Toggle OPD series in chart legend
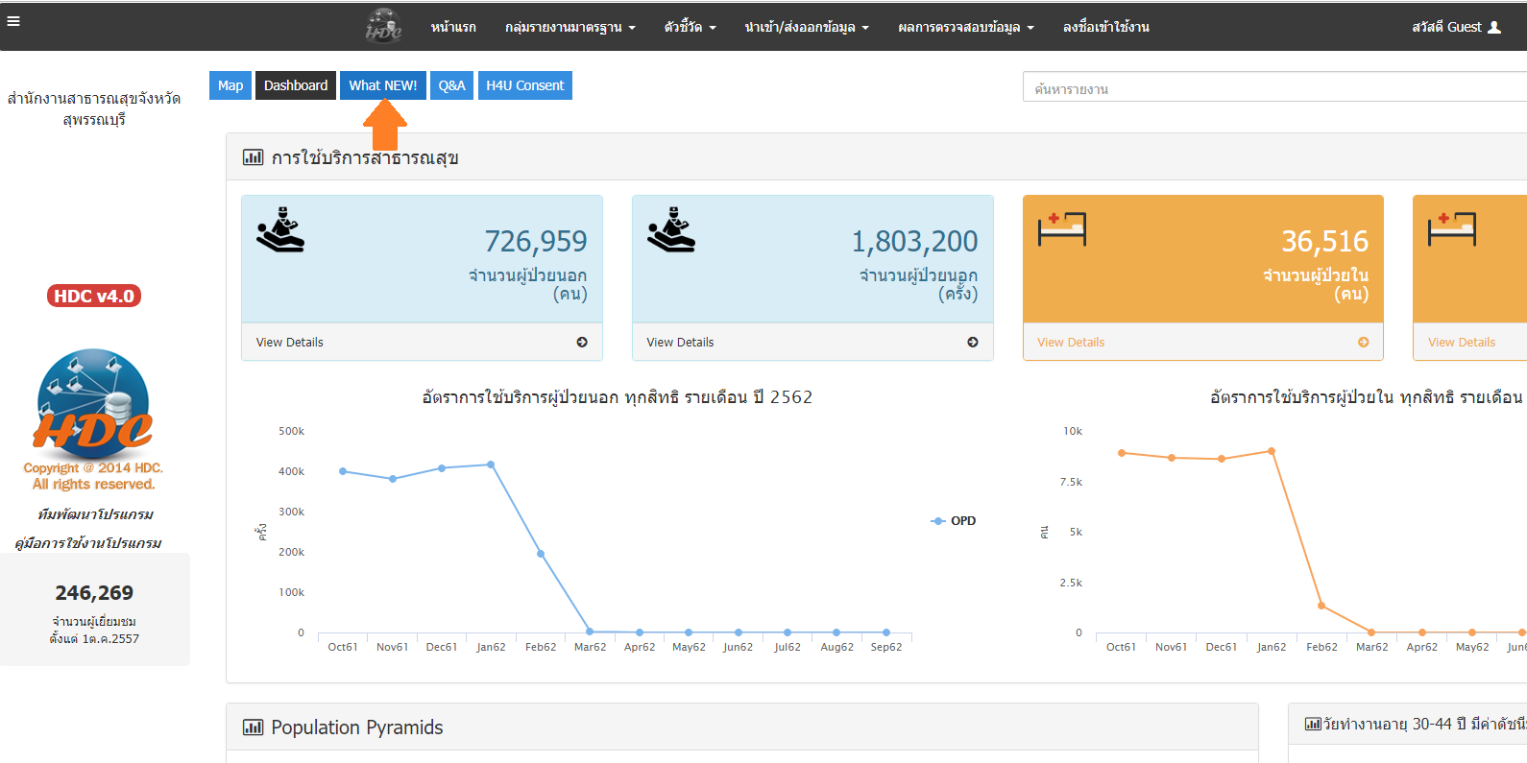Screen dimensions: 1527x763 click(x=954, y=520)
